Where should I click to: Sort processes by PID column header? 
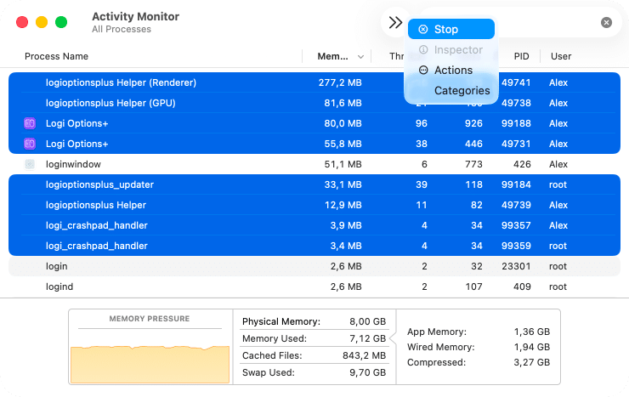[521, 57]
